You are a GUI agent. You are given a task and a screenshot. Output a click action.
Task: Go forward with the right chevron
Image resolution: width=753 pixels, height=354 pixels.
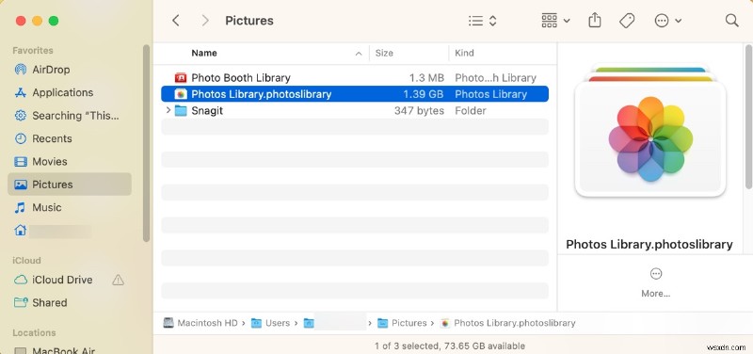point(205,20)
